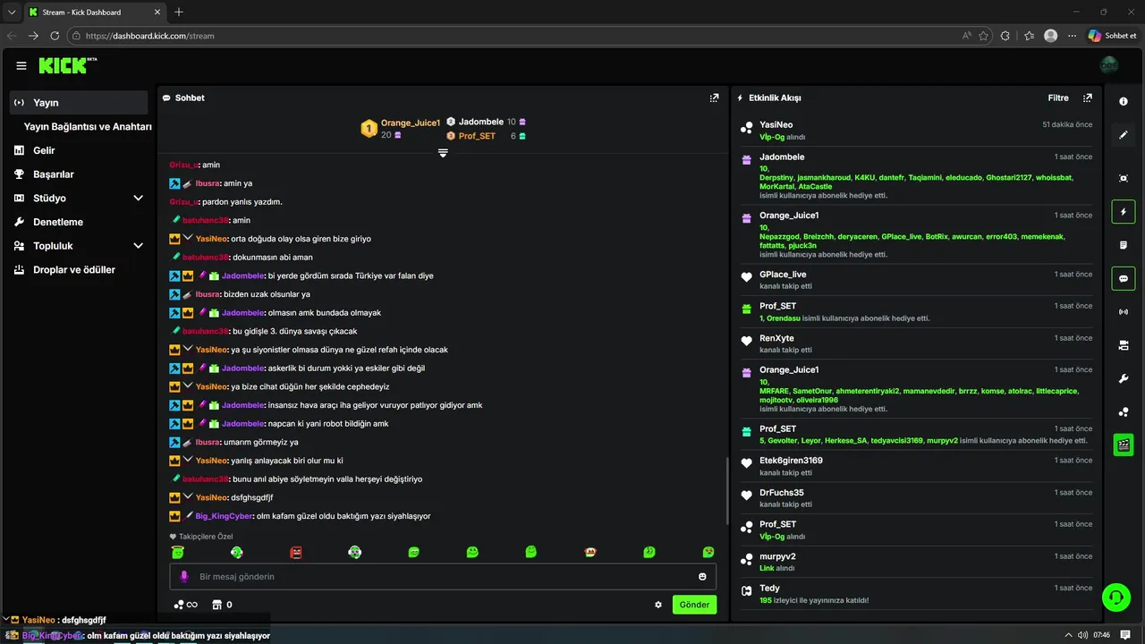Screen dimensions: 1145x644
Task: Insert the last green emote in row
Action: 708,552
